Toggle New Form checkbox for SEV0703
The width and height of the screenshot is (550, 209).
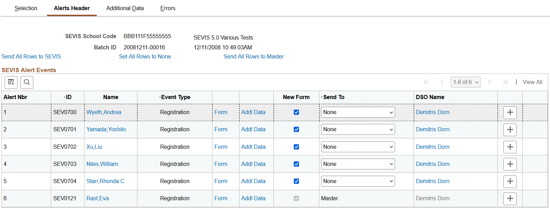296,164
